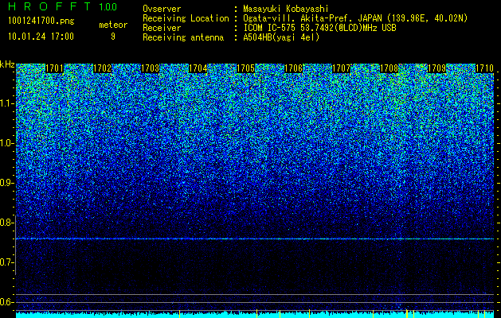501x318 pixels.
Task: Click the 0.6 frequency axis label
Action: click(7, 302)
